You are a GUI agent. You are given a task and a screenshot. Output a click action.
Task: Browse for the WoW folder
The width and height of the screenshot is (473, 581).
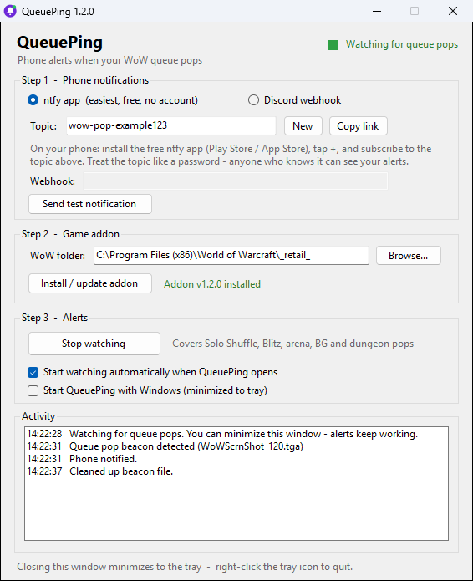pos(408,256)
